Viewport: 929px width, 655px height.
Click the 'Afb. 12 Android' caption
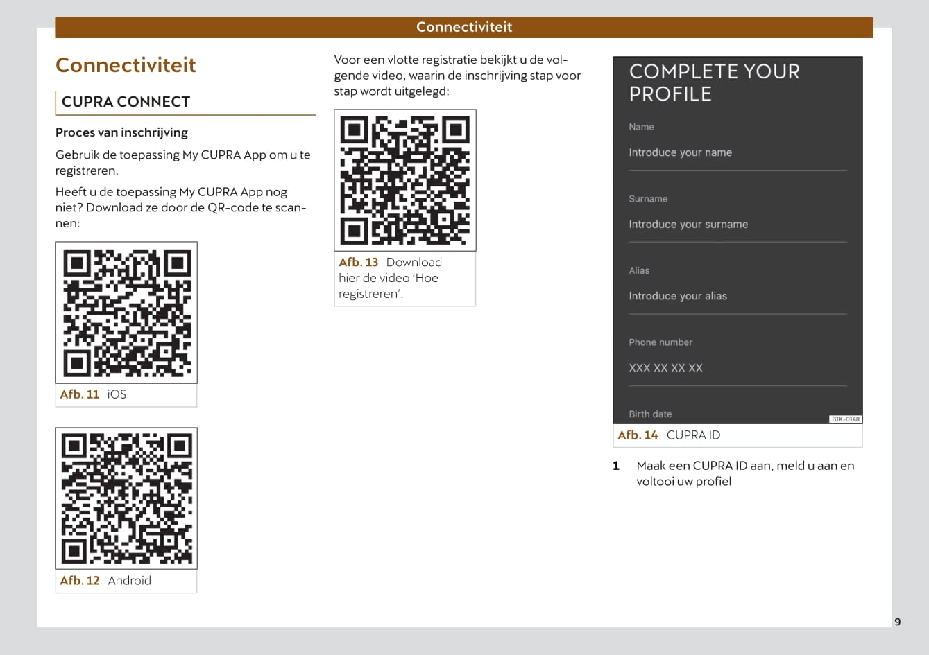[x=105, y=581]
